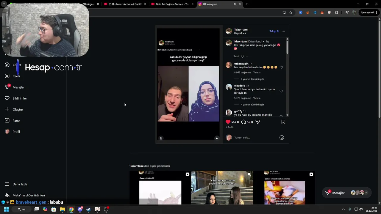Open the emoji picker in comment box
Image resolution: width=381 pixels, height=214 pixels.
[282, 138]
